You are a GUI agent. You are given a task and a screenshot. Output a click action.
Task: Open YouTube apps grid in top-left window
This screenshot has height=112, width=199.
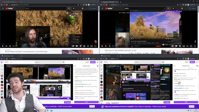click(x=82, y=8)
